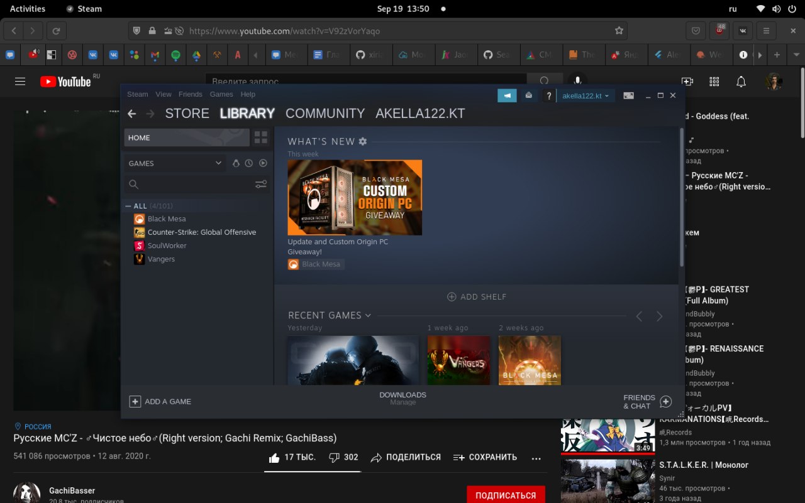
Task: Switch library to collections grid view
Action: (261, 138)
